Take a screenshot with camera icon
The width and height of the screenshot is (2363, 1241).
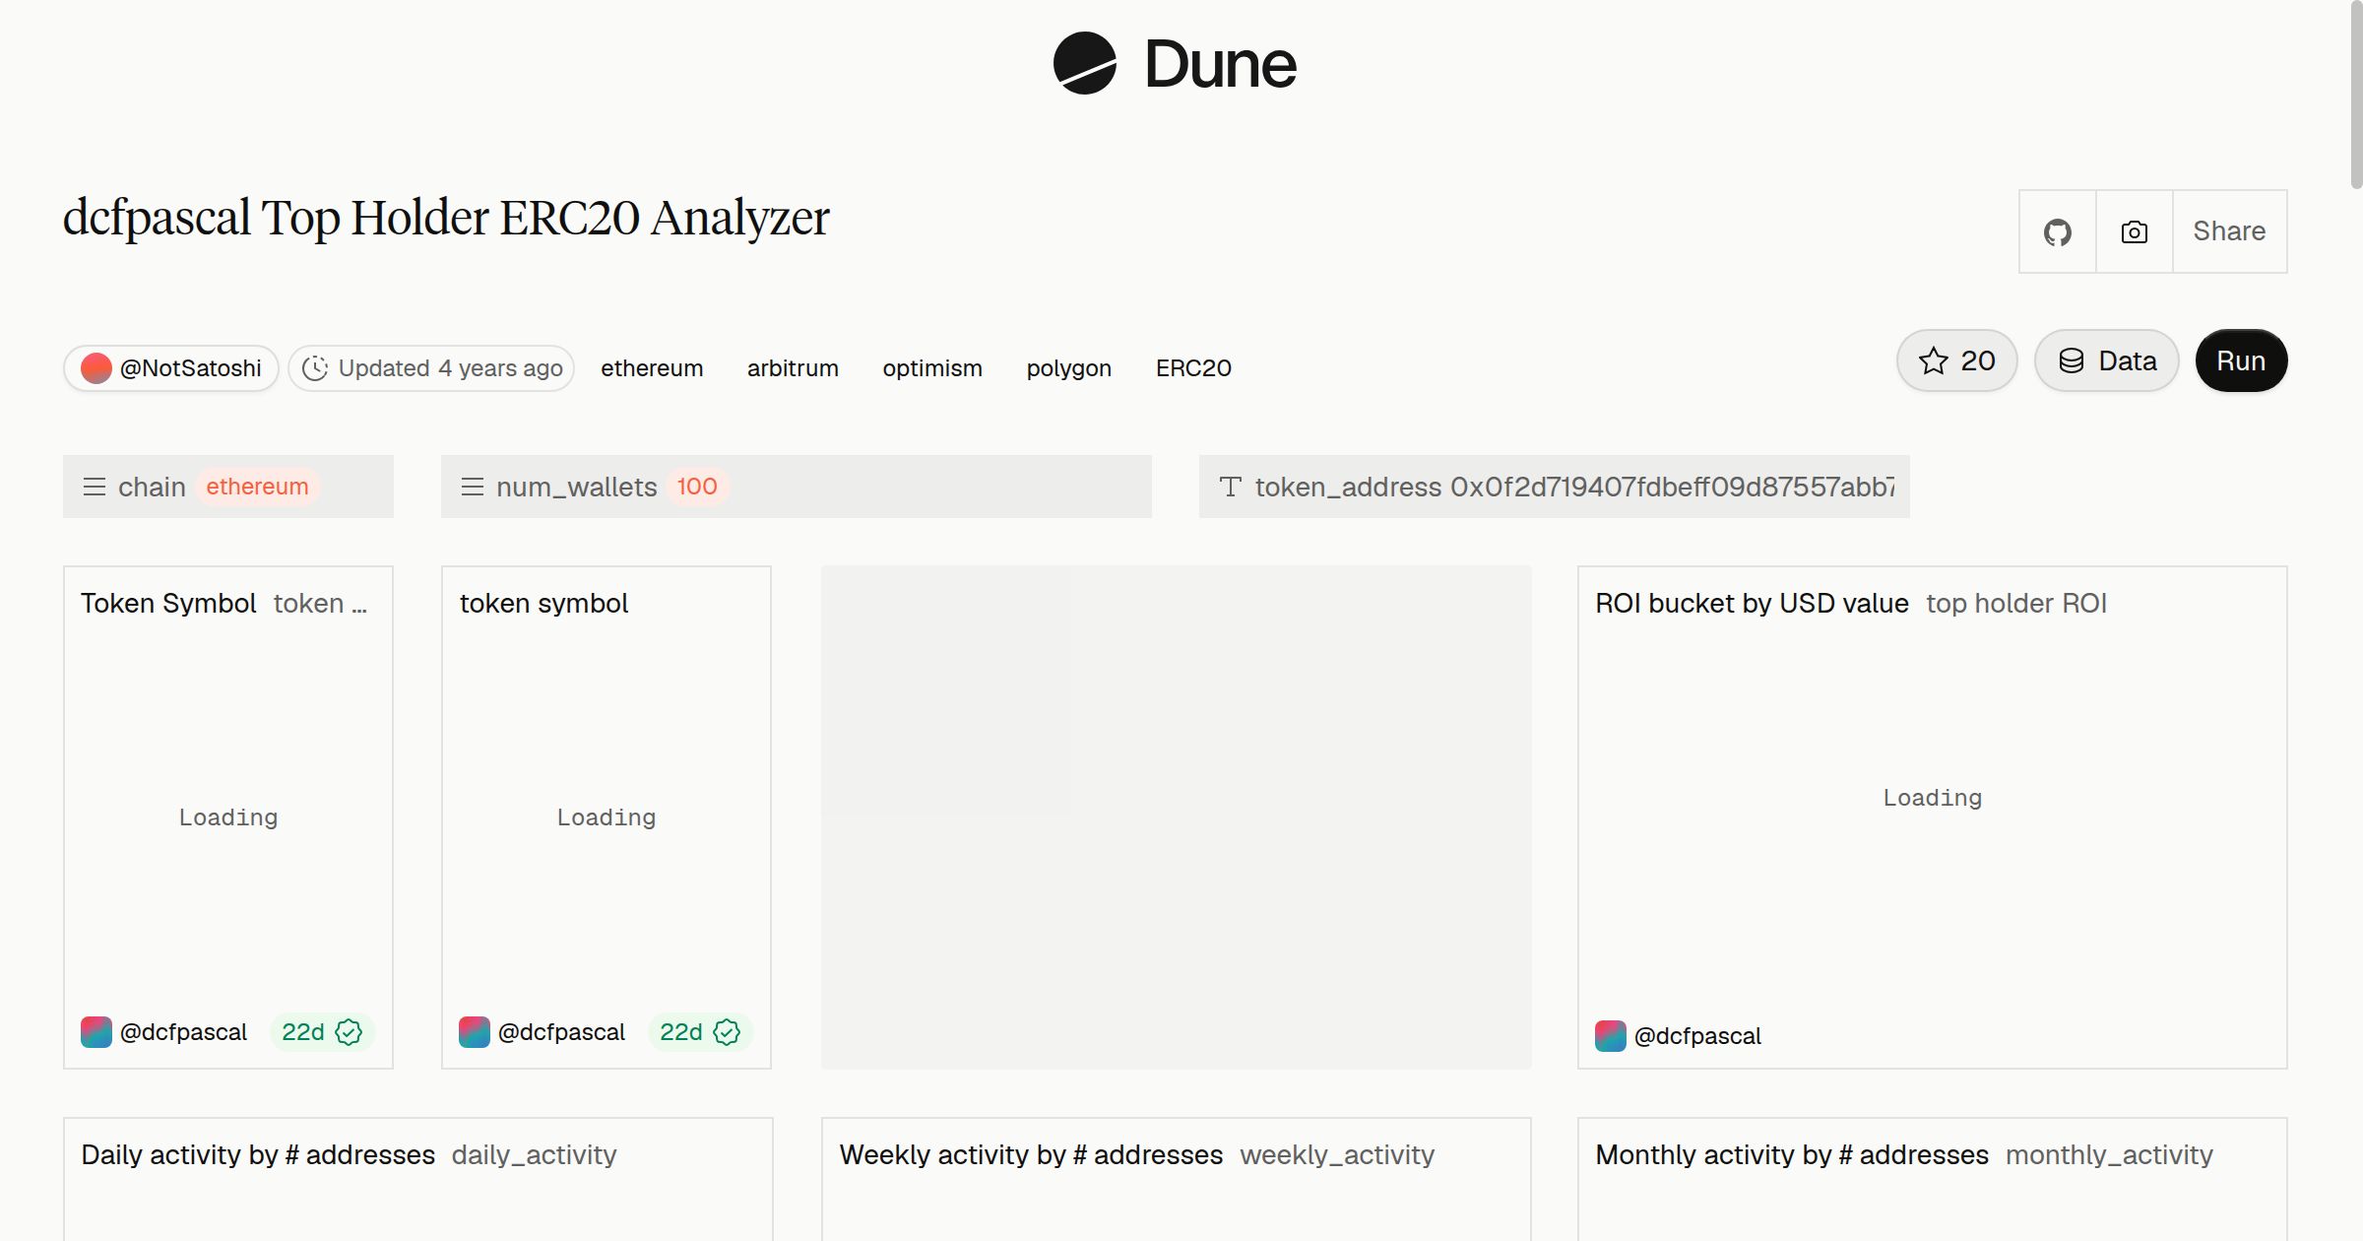[2134, 231]
